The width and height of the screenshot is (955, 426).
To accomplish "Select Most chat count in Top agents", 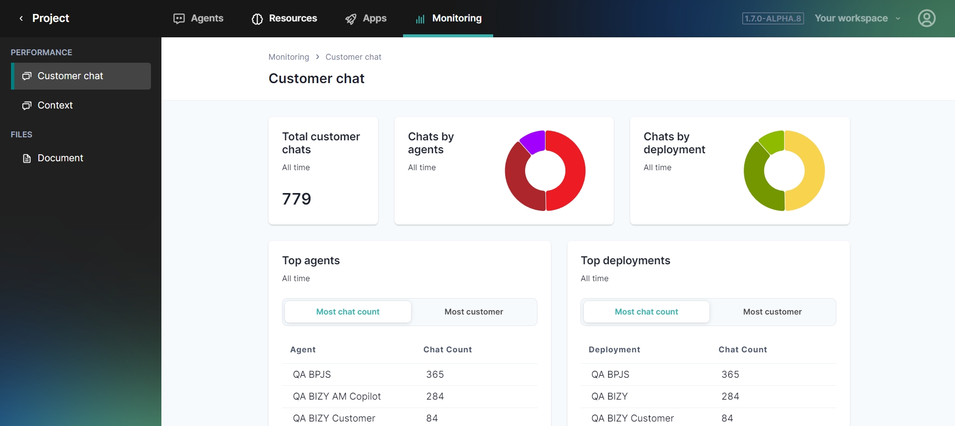I will point(348,312).
